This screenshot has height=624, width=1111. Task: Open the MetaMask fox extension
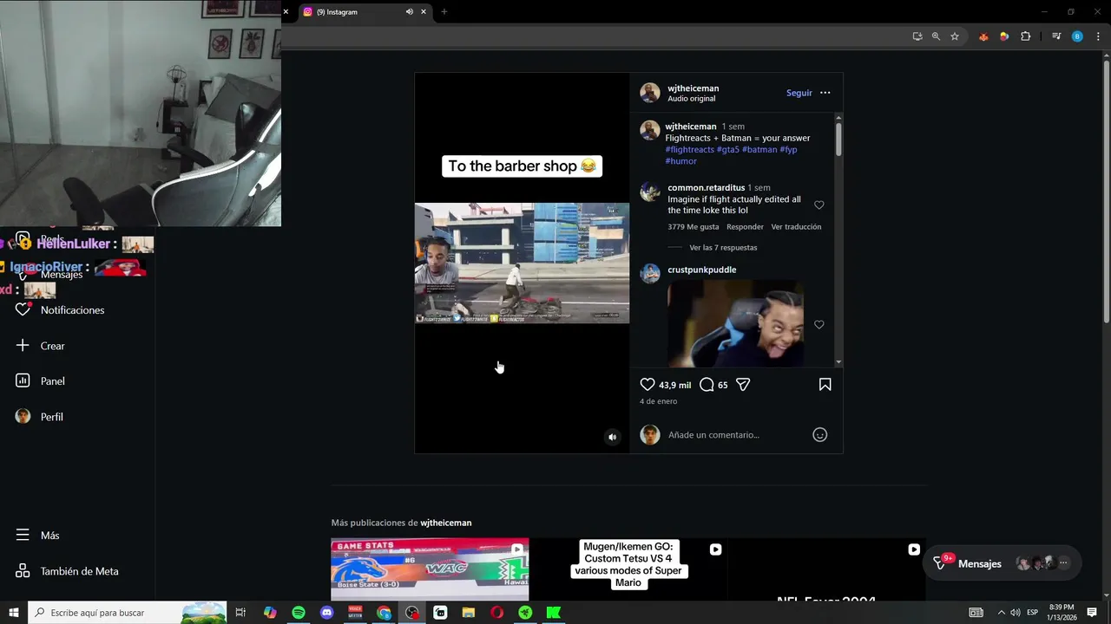point(983,36)
